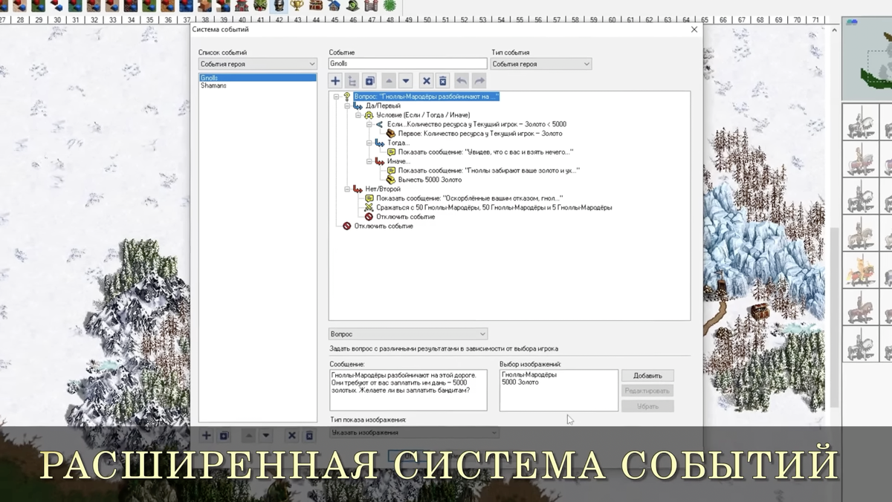
Task: Select the helmeted hero icon in top toolbar
Action: click(x=279, y=7)
